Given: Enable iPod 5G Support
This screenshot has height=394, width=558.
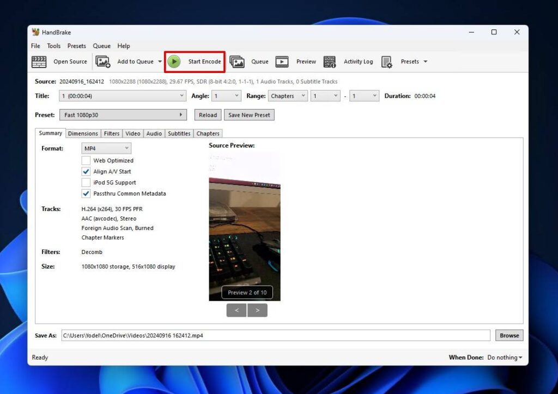Looking at the screenshot, I should pos(86,183).
